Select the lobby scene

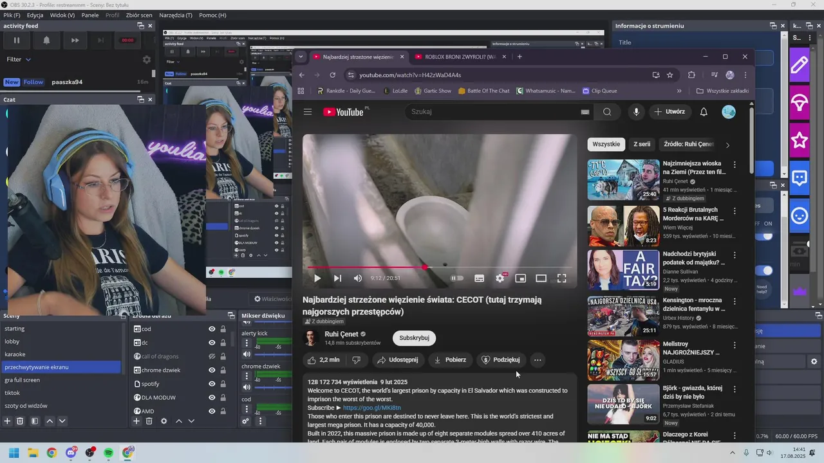pos(61,341)
